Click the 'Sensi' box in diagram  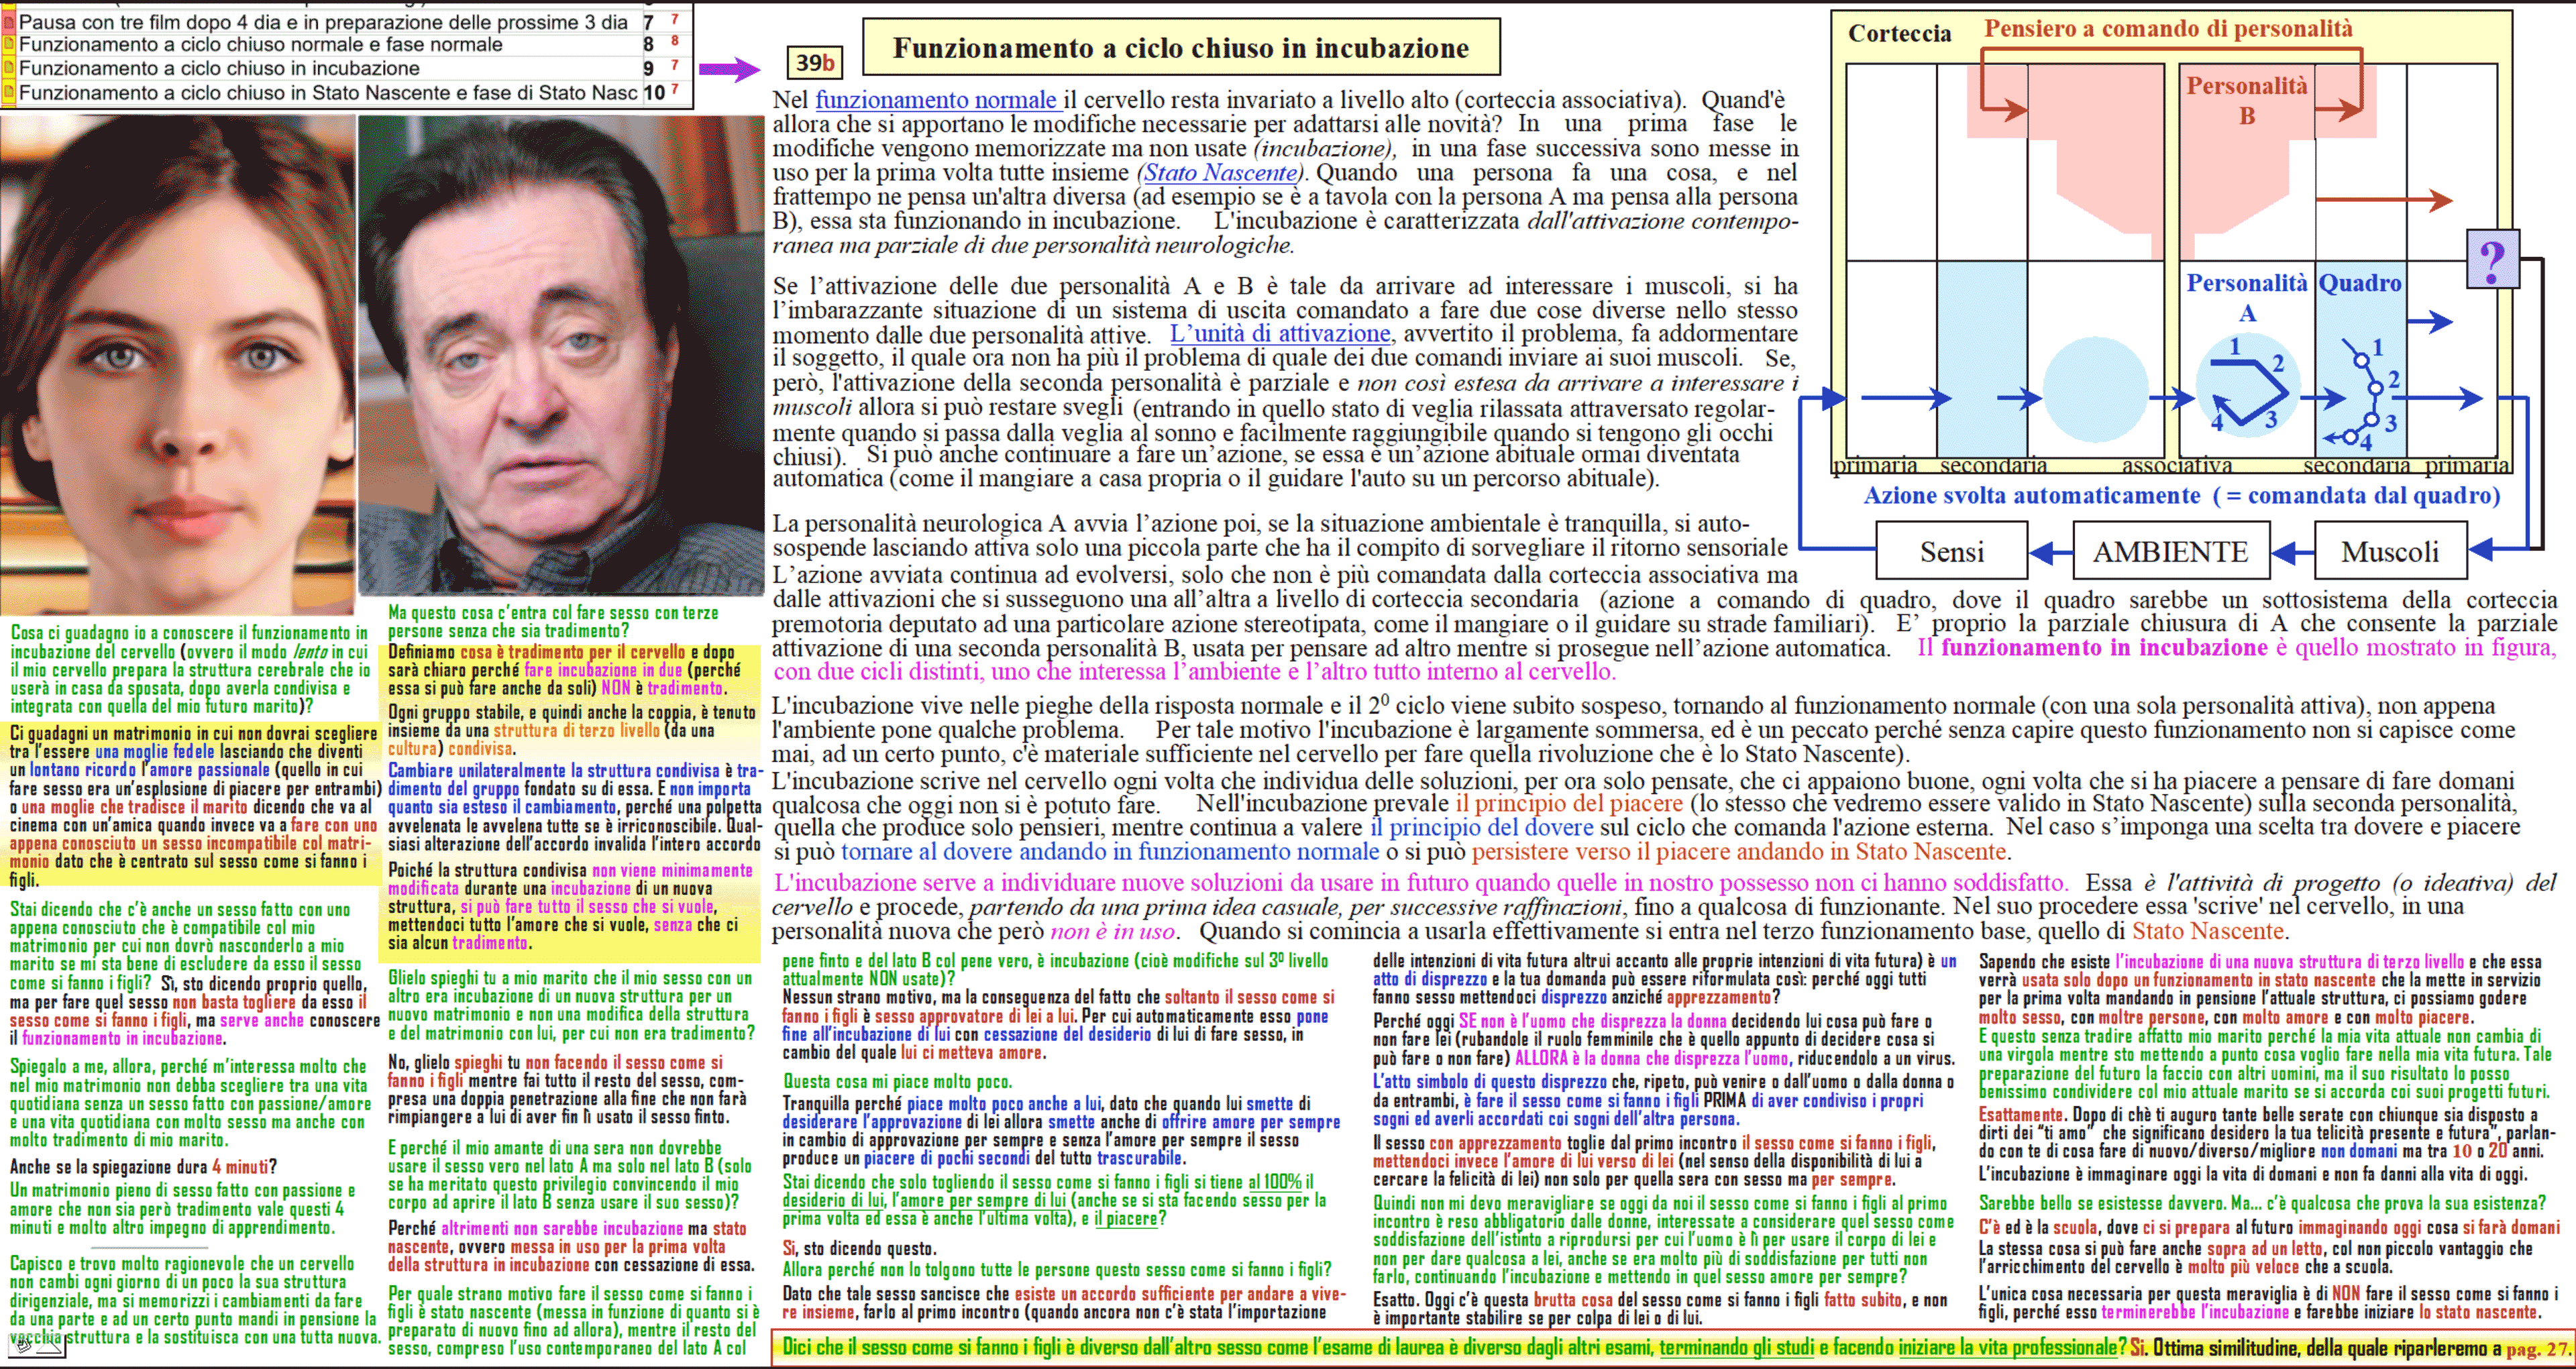click(x=1951, y=551)
